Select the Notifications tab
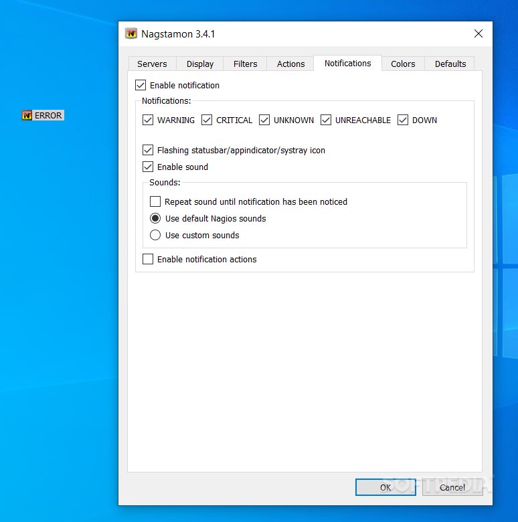The image size is (518, 522). [x=347, y=64]
